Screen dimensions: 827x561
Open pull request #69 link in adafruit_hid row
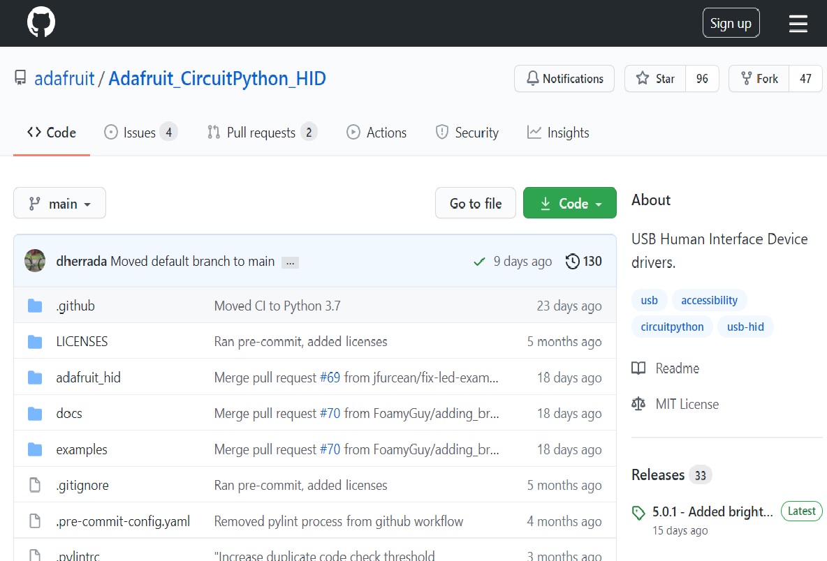tap(330, 377)
